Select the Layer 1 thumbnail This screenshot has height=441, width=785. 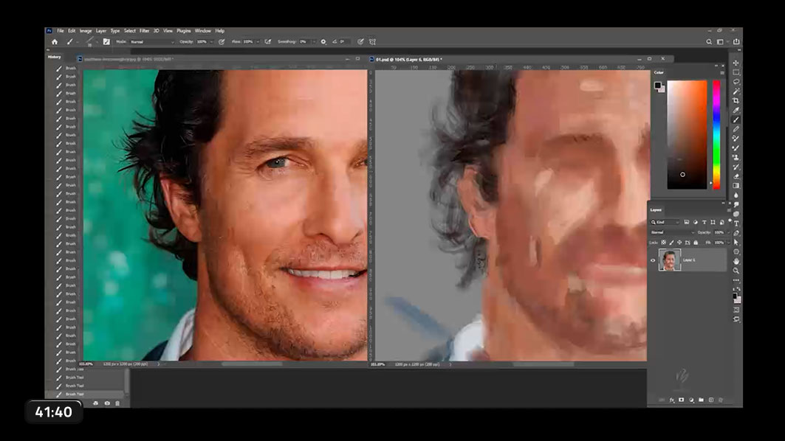coord(669,260)
